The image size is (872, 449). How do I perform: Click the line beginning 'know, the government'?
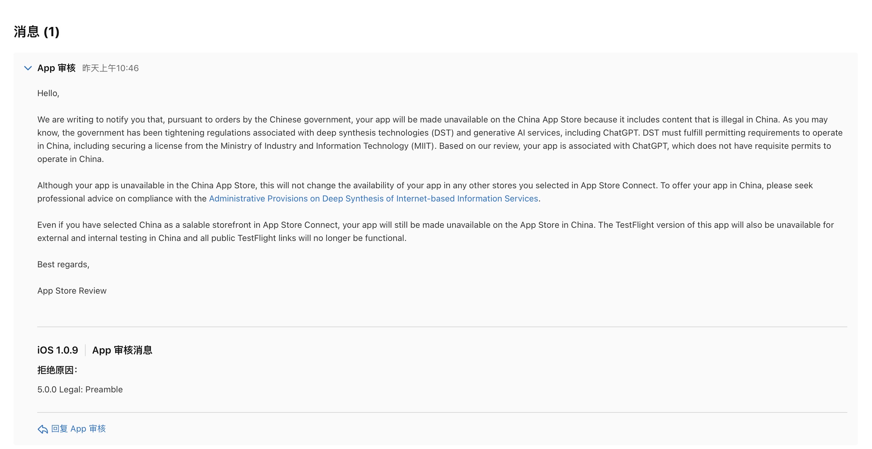440,133
